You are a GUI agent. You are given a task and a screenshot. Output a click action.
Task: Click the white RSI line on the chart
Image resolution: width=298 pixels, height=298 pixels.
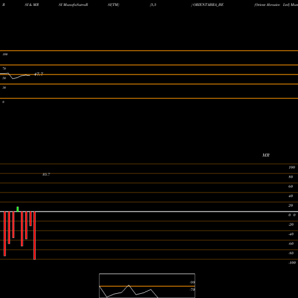15,76
